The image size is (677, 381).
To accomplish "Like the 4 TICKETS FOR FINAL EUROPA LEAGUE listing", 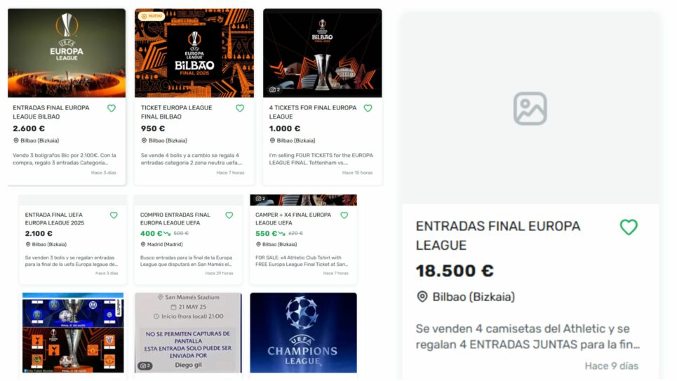I will pos(368,109).
